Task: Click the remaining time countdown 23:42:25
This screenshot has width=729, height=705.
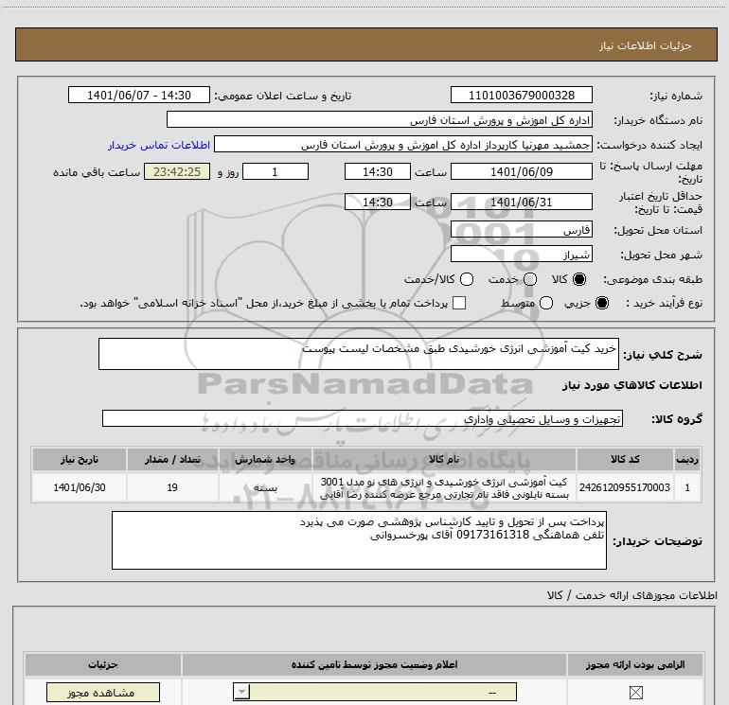Action: (177, 172)
